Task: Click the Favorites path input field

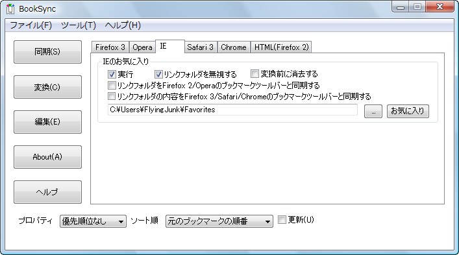Action: point(232,110)
